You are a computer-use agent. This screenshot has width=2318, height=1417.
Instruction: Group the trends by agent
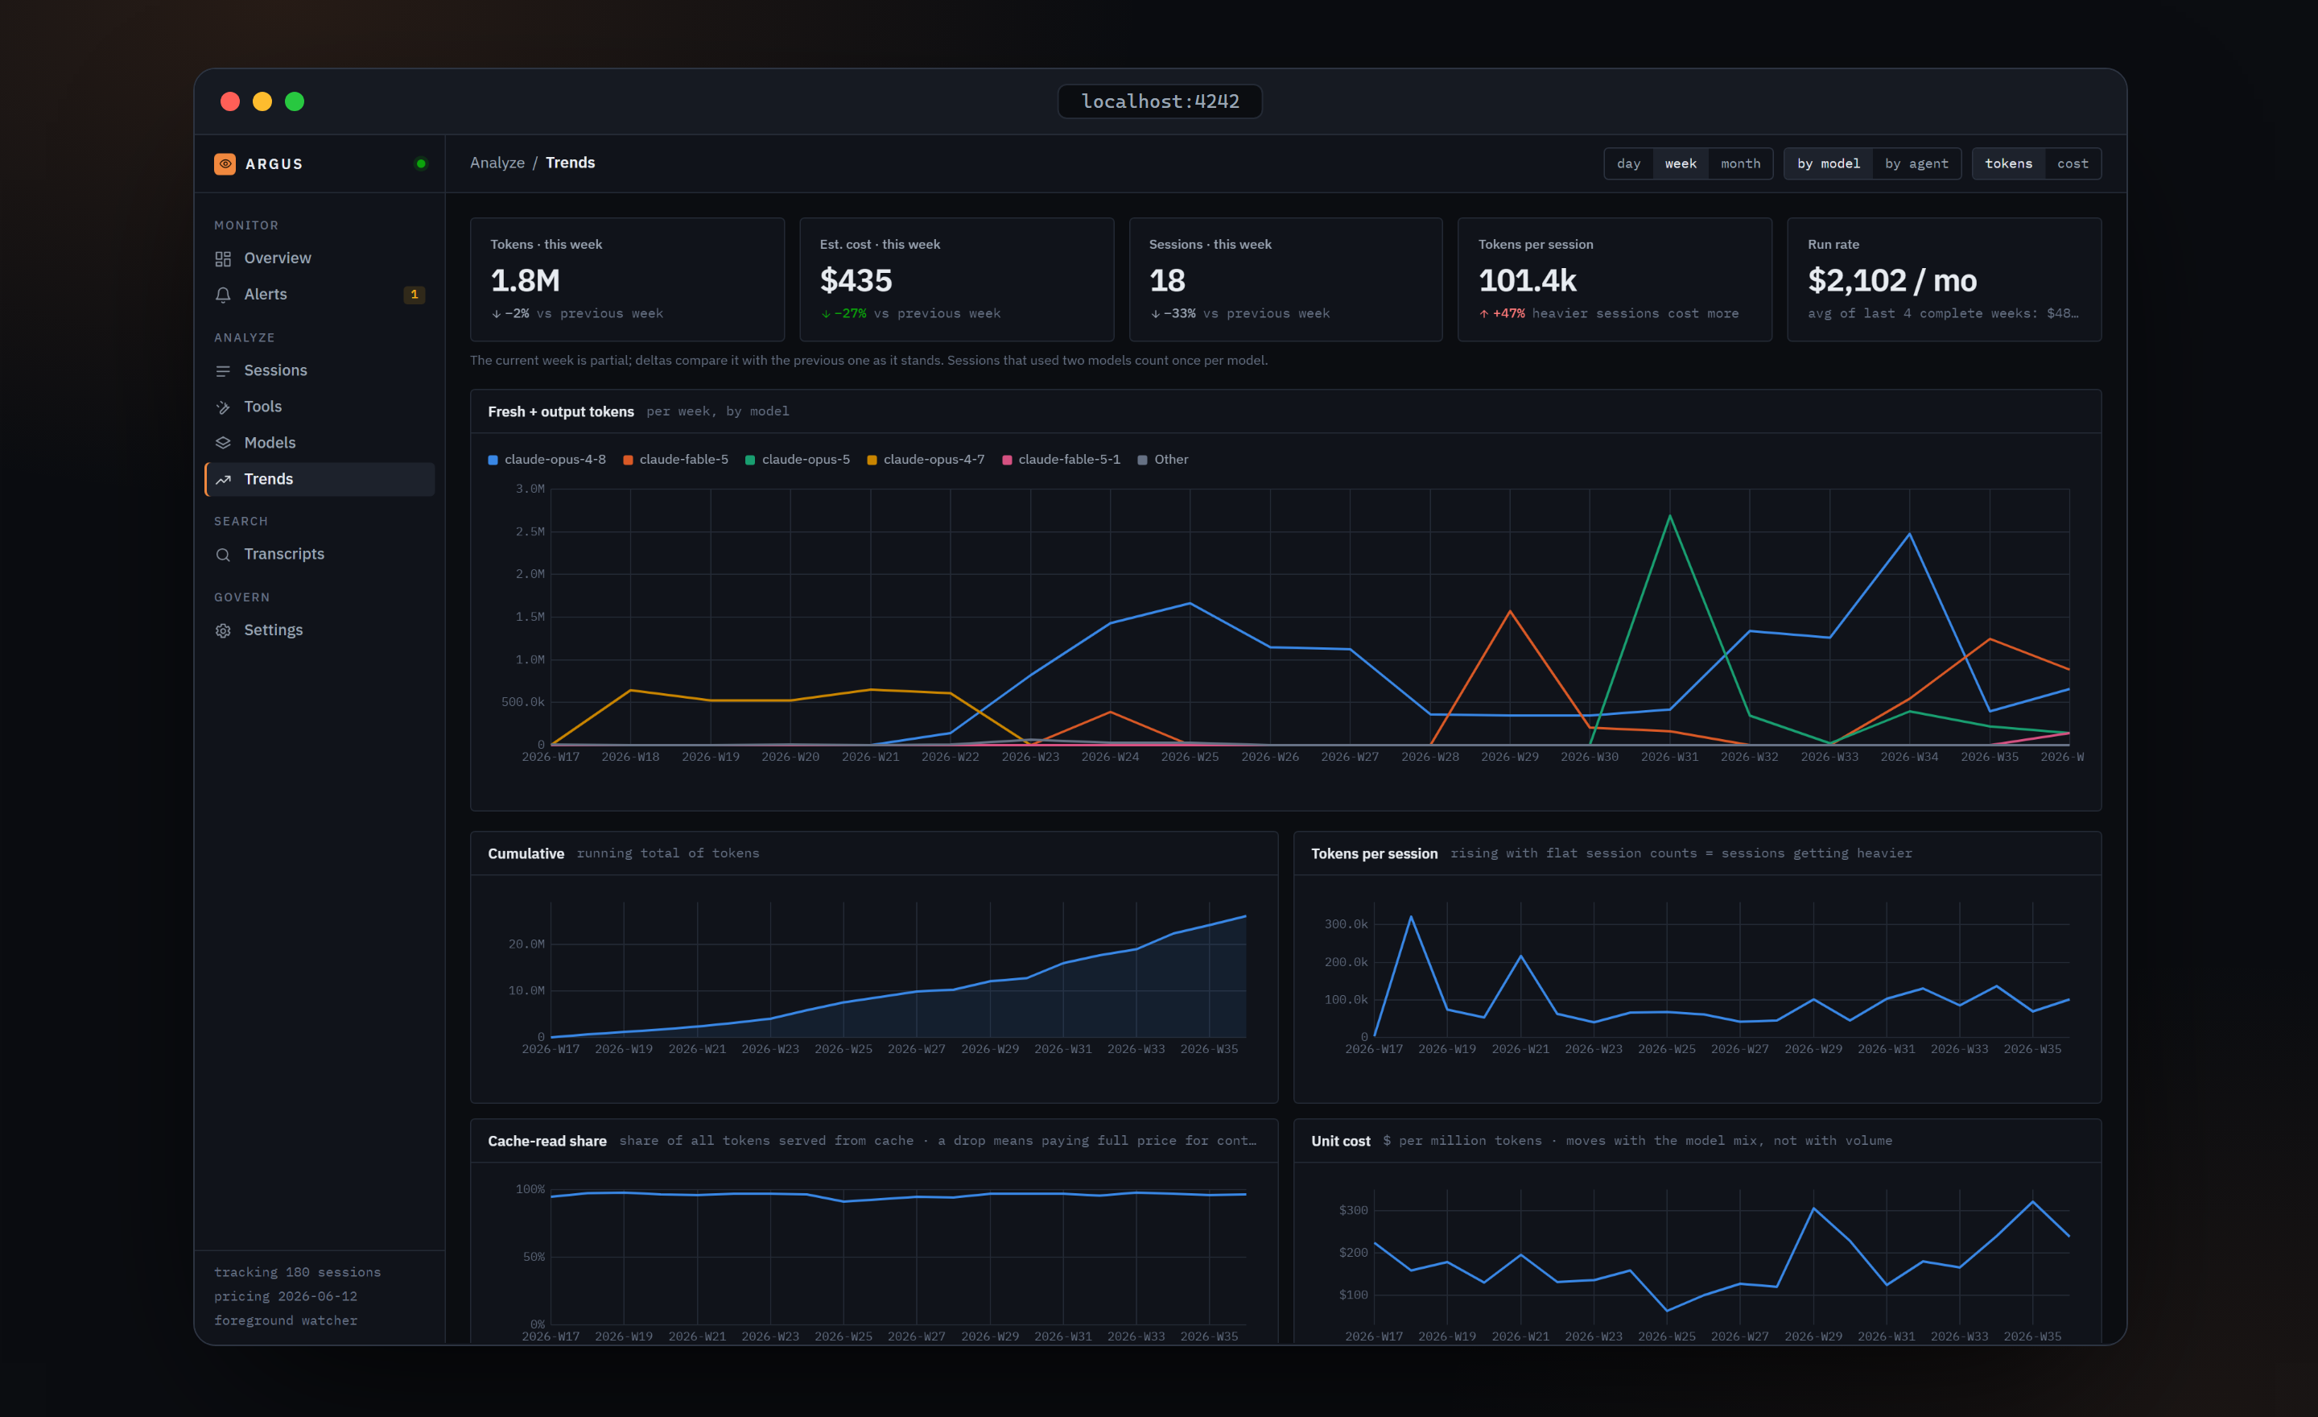1916,163
